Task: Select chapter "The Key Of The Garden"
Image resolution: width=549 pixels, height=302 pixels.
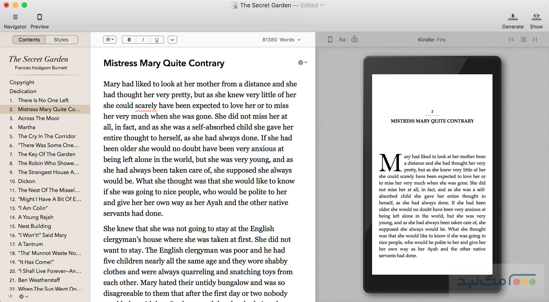Action: tap(46, 154)
